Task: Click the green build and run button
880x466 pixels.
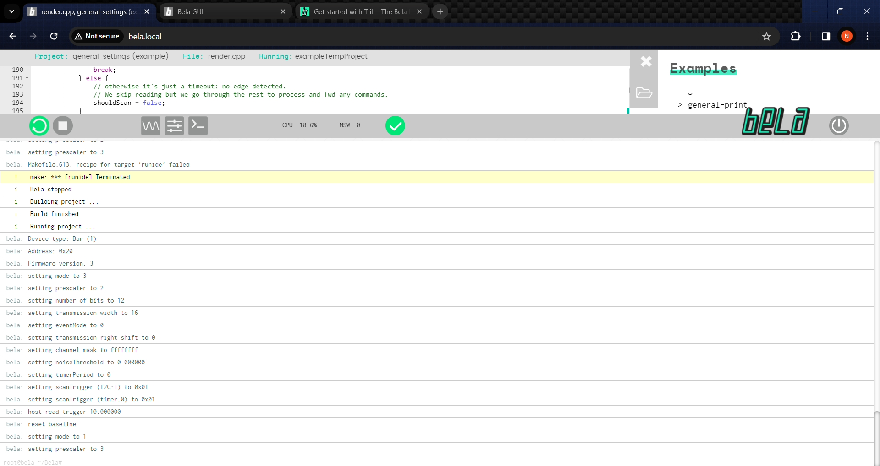Action: coord(39,126)
